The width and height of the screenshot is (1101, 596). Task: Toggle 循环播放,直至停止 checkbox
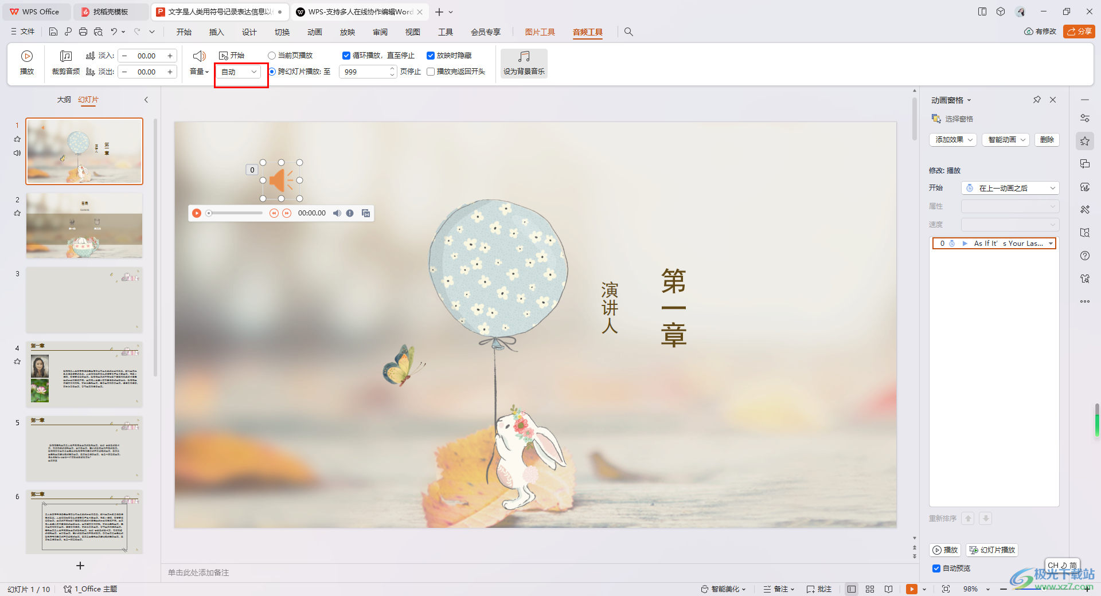(x=346, y=56)
